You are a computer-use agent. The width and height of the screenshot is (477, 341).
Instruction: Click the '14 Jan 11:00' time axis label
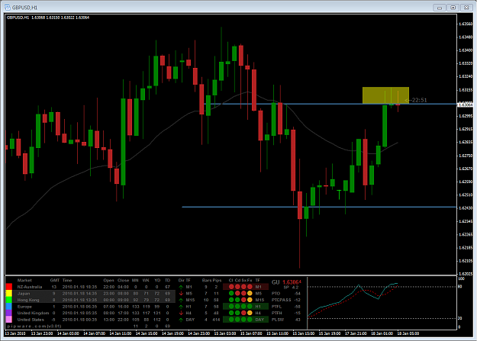[120, 333]
